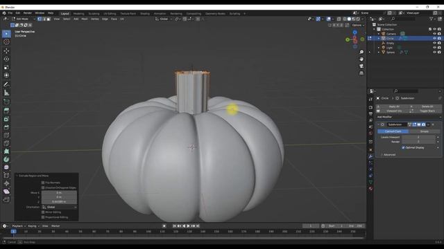Select the Loop Cut tool

pyautogui.click(x=6, y=136)
